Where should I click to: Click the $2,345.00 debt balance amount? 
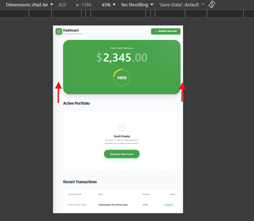point(122,58)
